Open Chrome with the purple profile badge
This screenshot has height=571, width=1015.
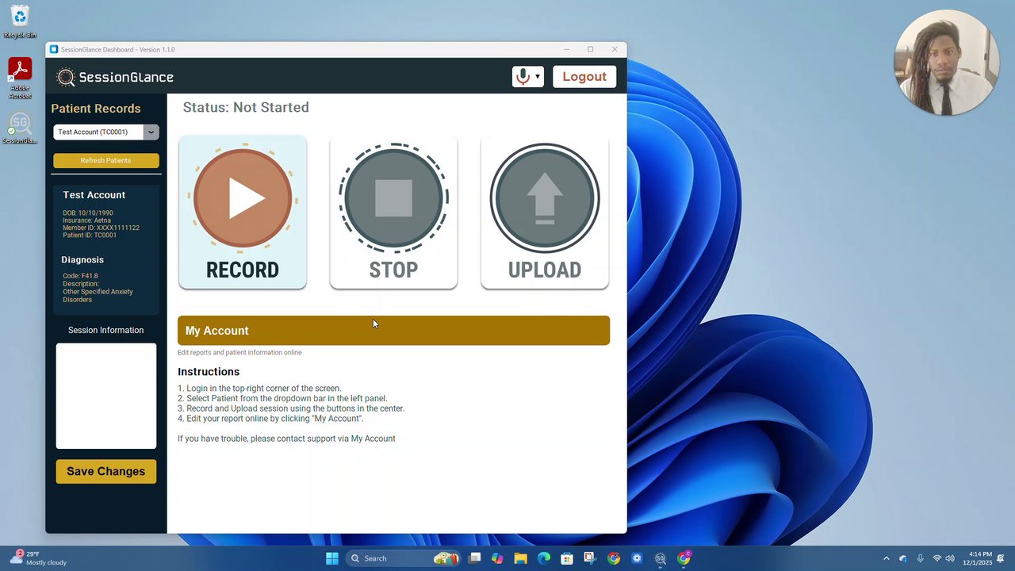(684, 558)
